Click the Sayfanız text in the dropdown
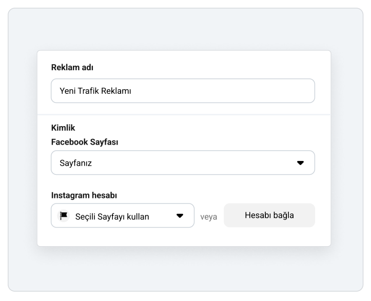This screenshot has height=301, width=371. pyautogui.click(x=75, y=163)
